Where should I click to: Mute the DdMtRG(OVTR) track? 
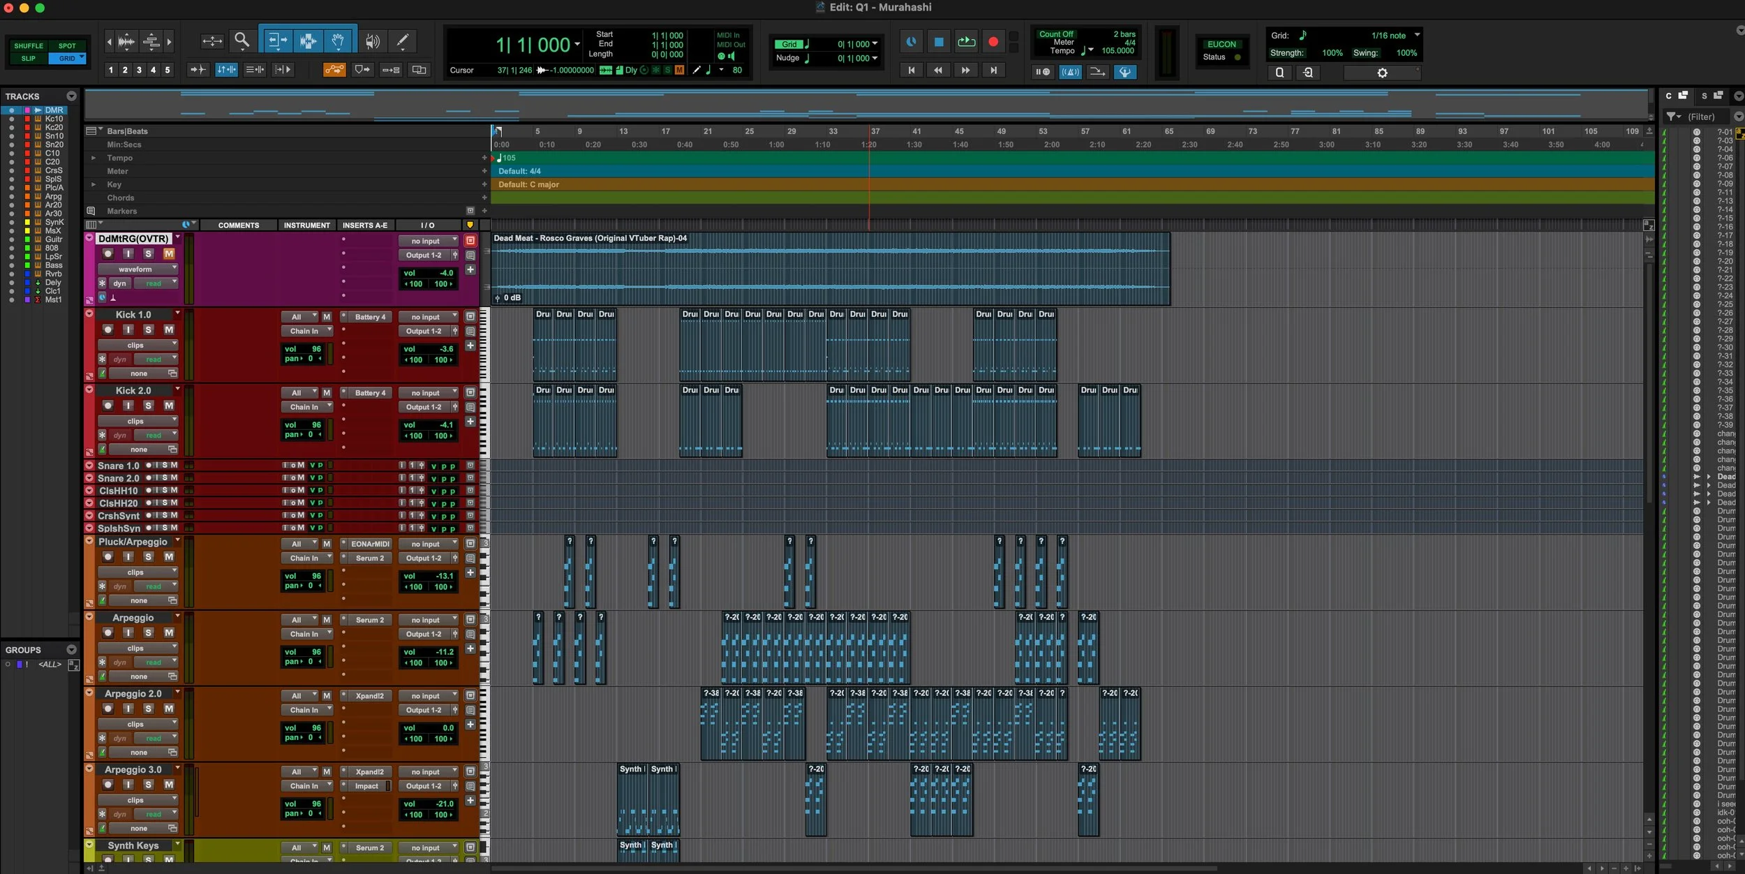click(x=168, y=254)
